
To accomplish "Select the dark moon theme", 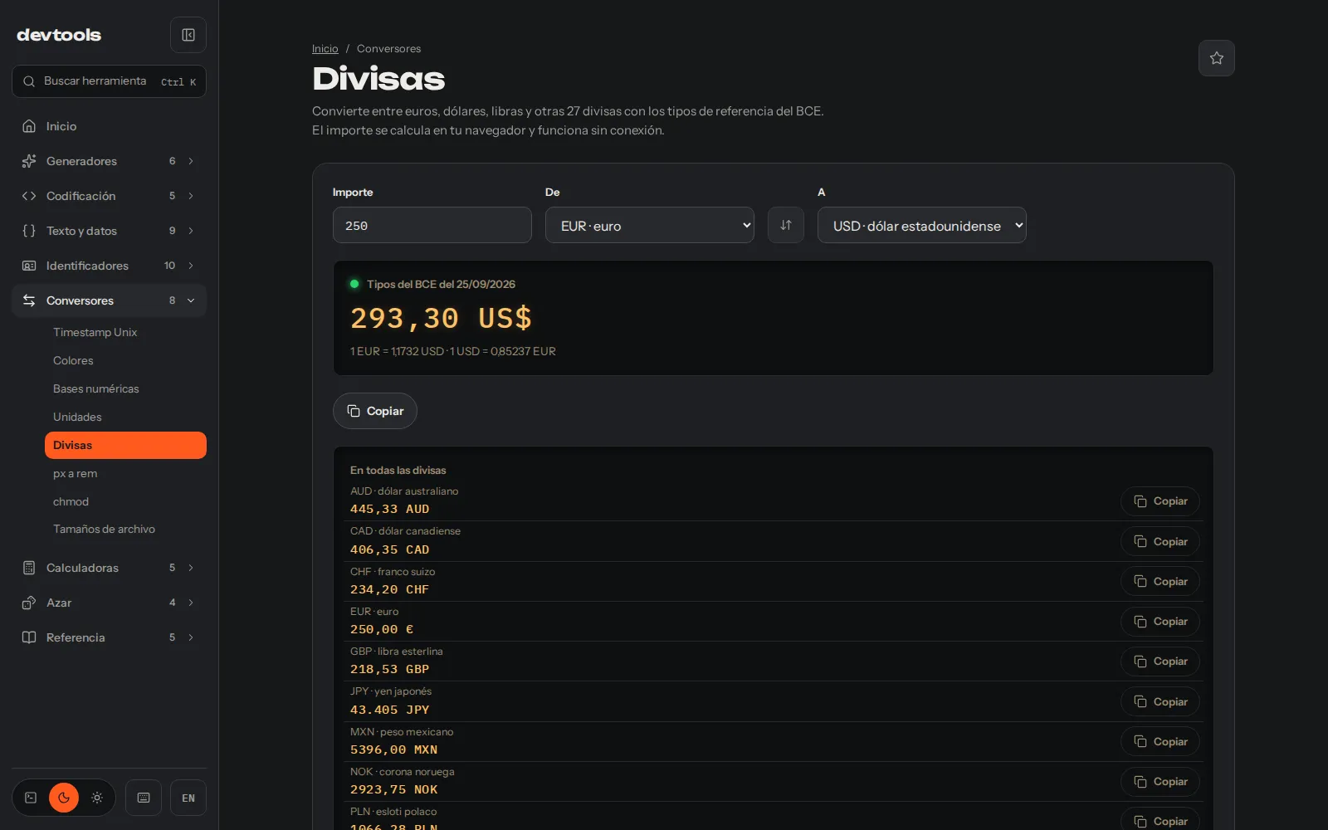I will click(x=64, y=798).
